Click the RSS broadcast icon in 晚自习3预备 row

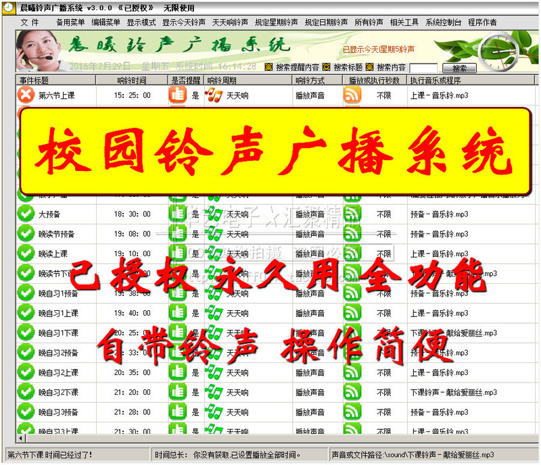(x=352, y=412)
